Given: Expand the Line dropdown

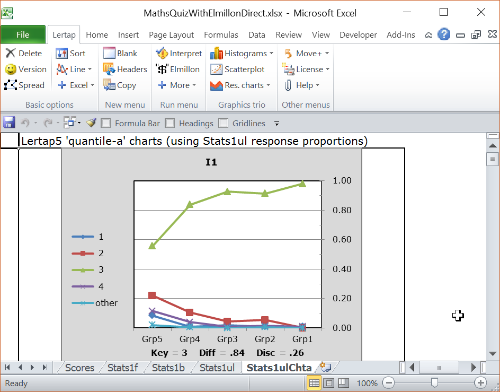Looking at the screenshot, I should coord(90,69).
